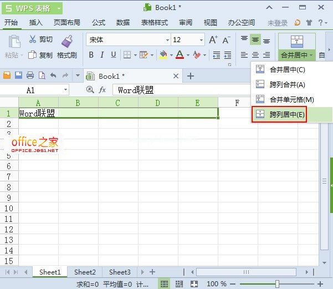Screen dimensions: 333x289
Task: Toggle Underline formatting
Action: click(x=114, y=55)
